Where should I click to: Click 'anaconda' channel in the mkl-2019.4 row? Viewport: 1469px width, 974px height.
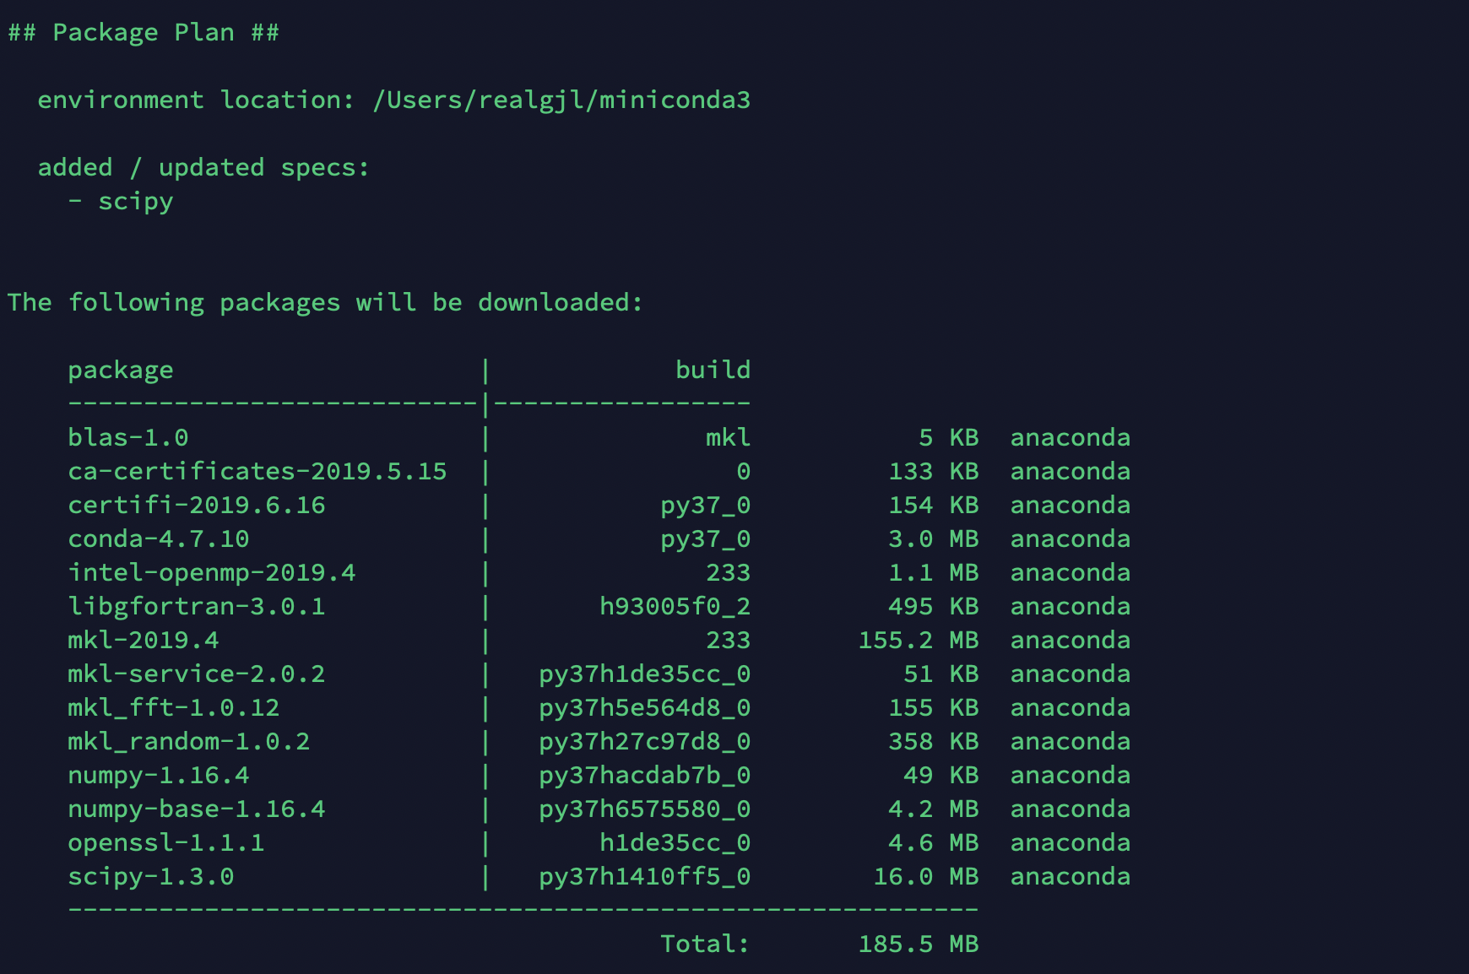coord(1071,641)
